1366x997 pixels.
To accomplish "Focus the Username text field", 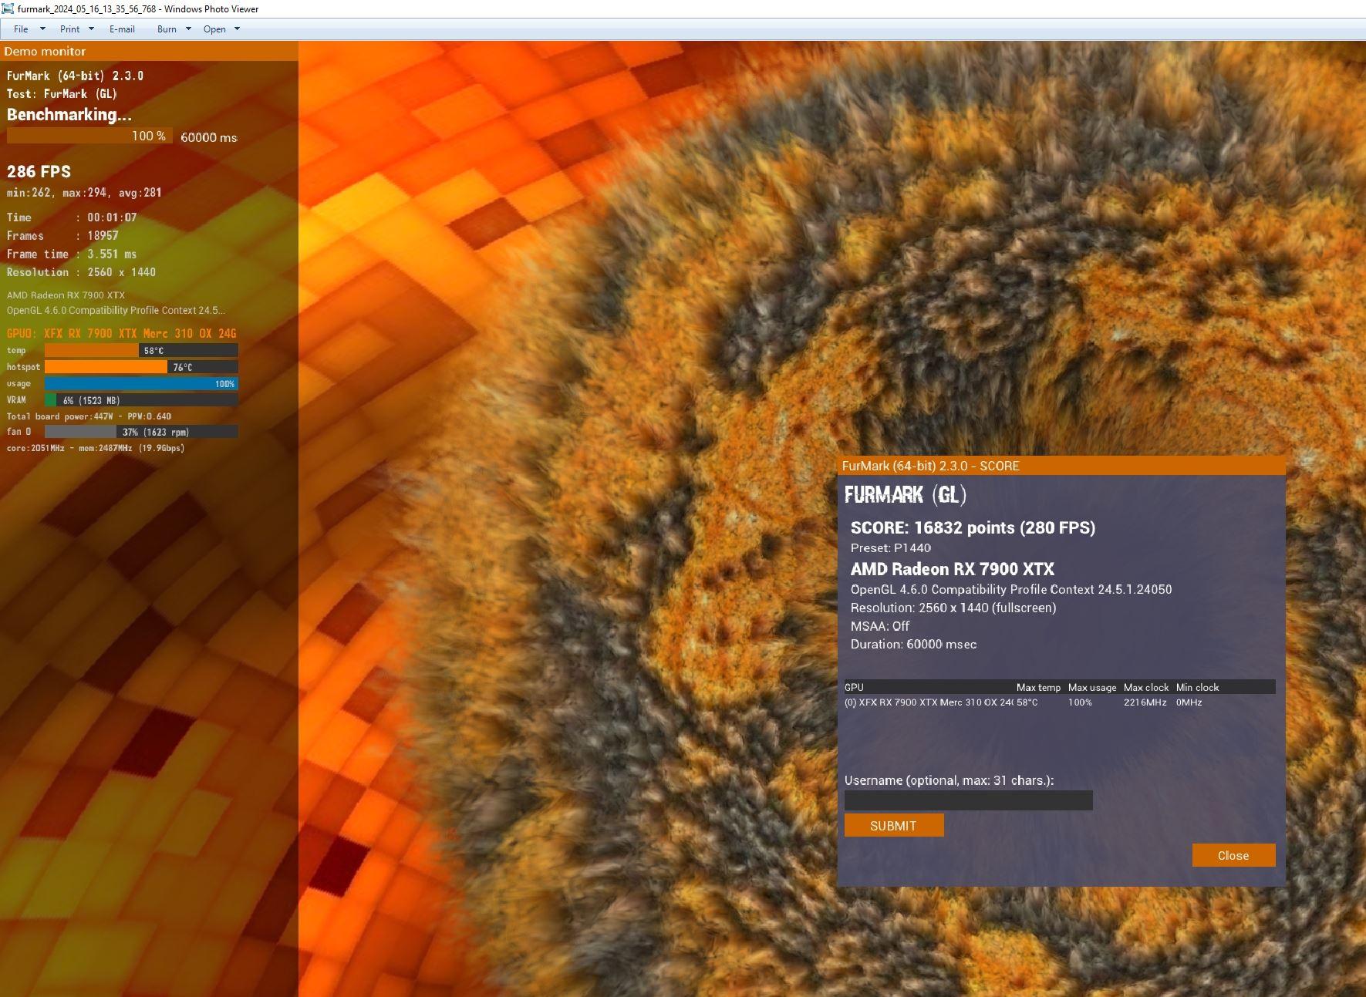I will (968, 800).
